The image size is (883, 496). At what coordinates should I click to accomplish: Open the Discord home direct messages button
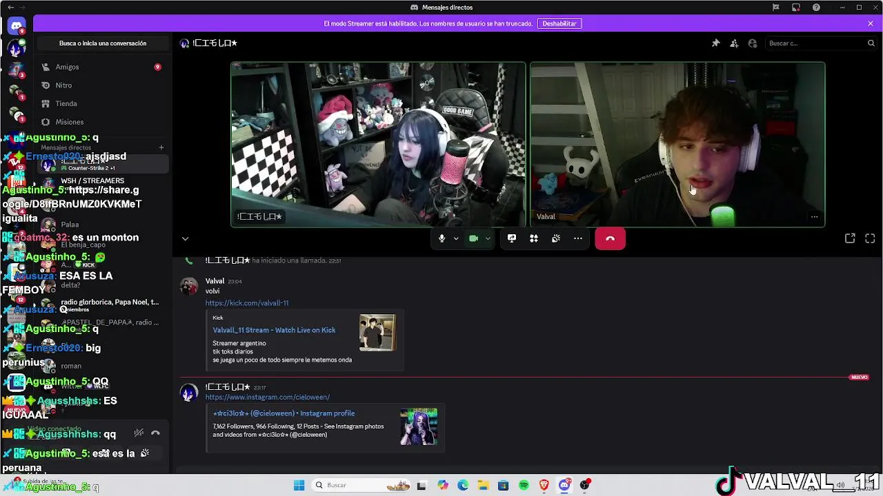tap(17, 26)
